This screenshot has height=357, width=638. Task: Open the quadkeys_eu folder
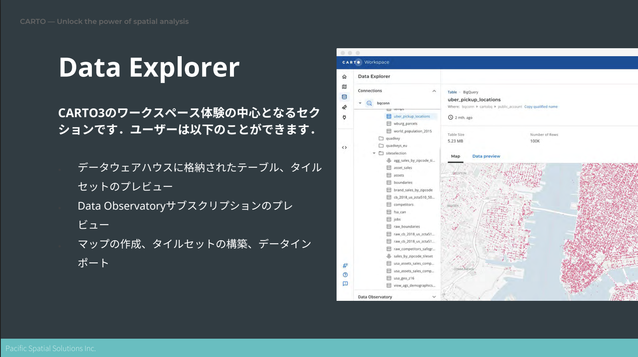tap(396, 146)
